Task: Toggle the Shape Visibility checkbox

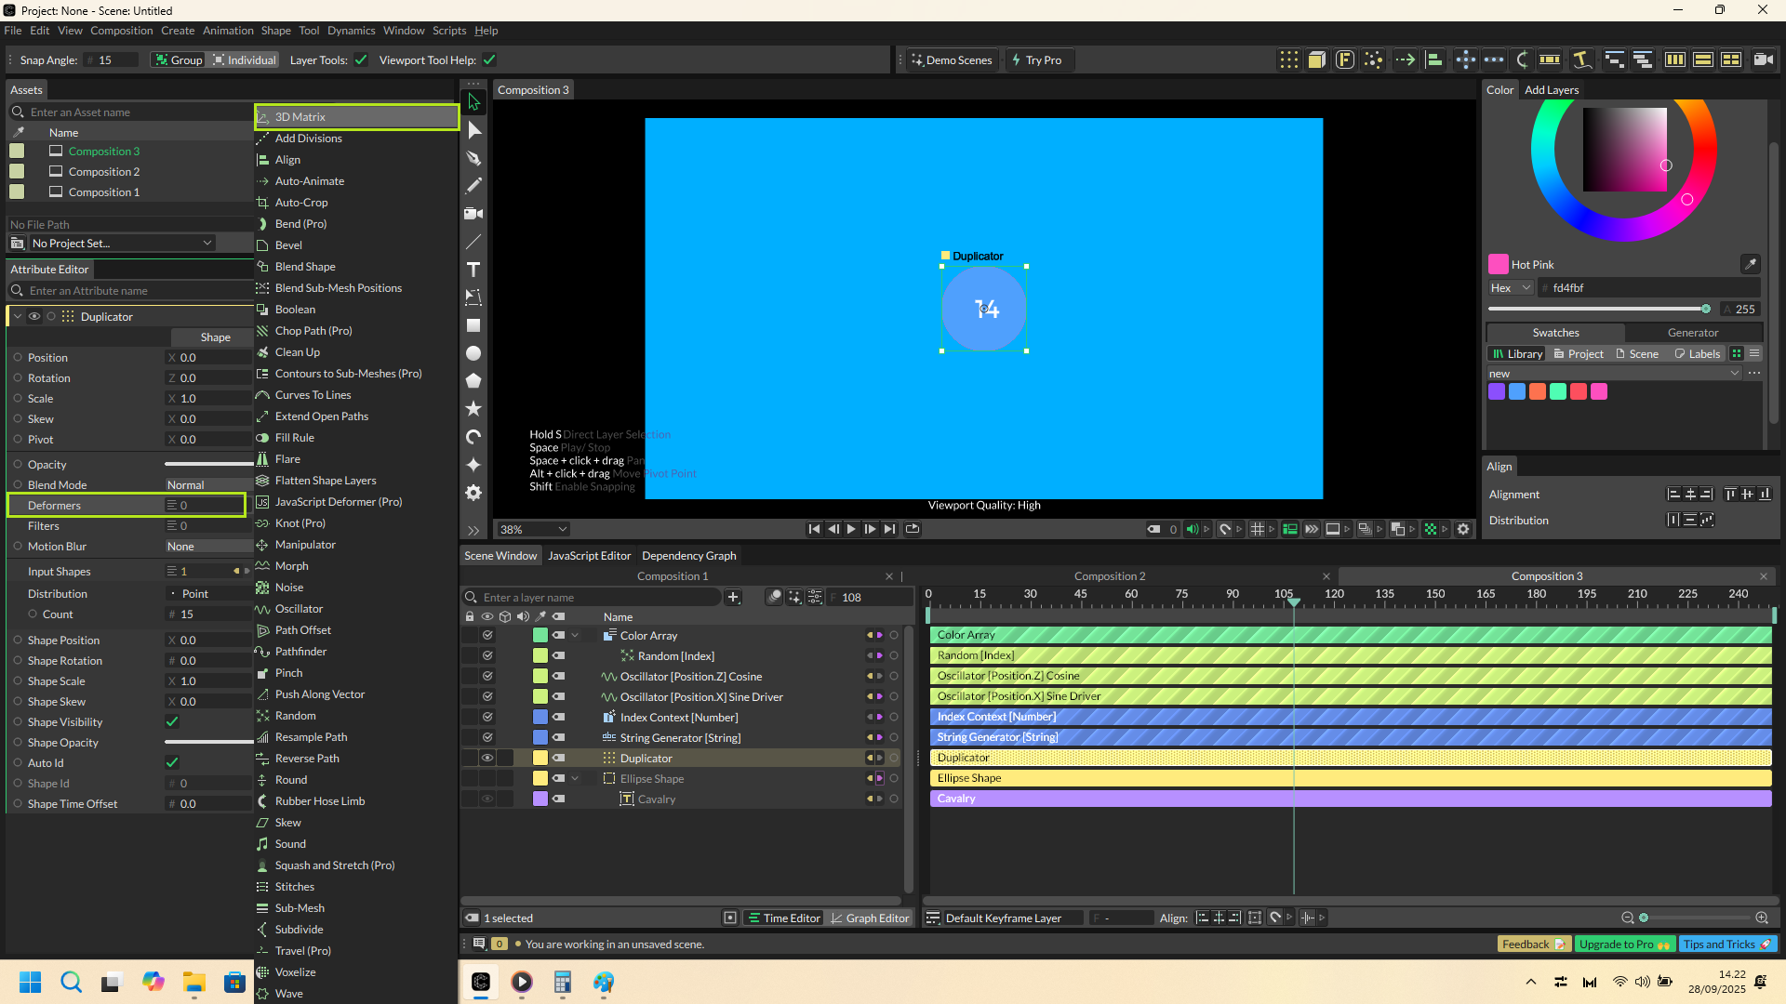Action: click(x=172, y=721)
